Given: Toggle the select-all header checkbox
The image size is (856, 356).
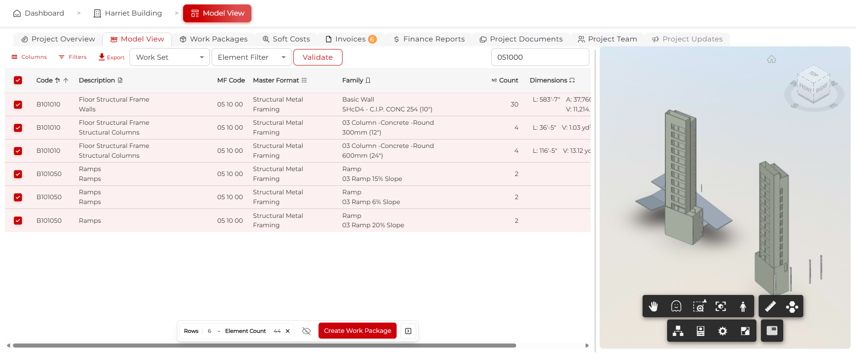Looking at the screenshot, I should (x=18, y=80).
